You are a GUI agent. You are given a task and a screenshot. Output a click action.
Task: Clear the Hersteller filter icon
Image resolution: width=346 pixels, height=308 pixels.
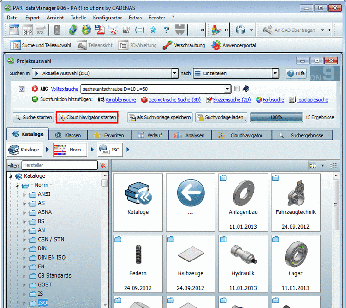[103, 165]
